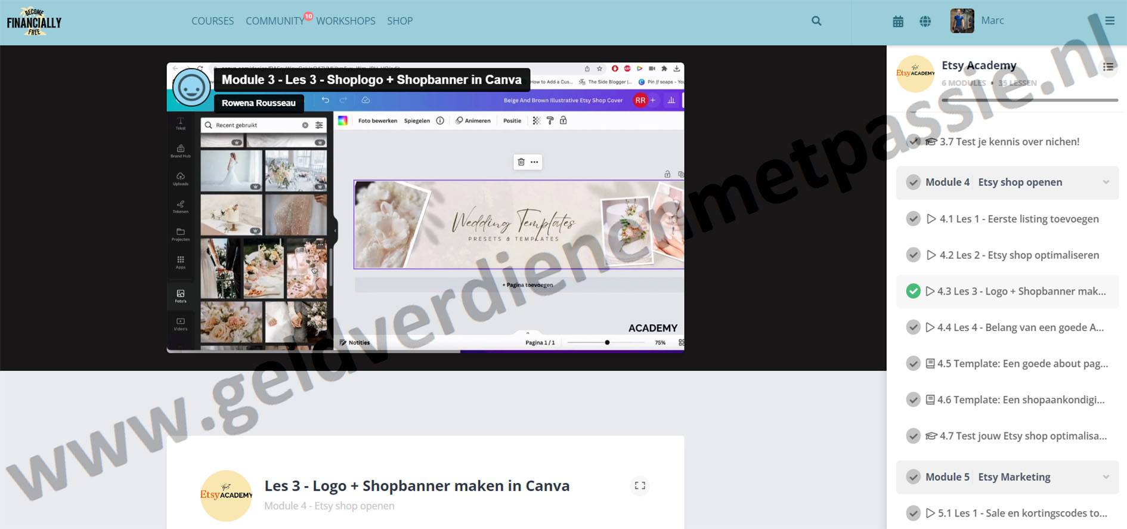Screen dimensions: 1127x529
Task: Click the search magnifier icon
Action: 816,21
